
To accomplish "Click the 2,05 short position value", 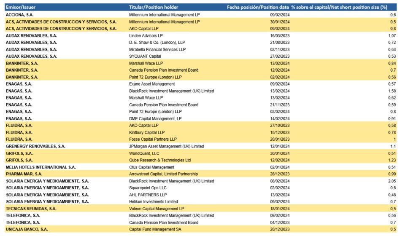I will coord(392,181).
